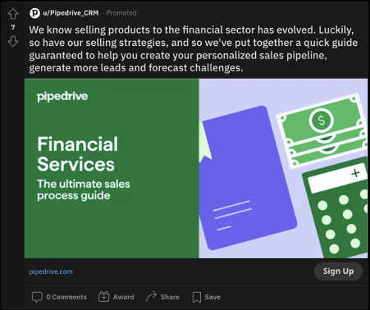The image size is (370, 310).
Task: Click the pipedrive logo in the ad image
Action: coord(62,97)
